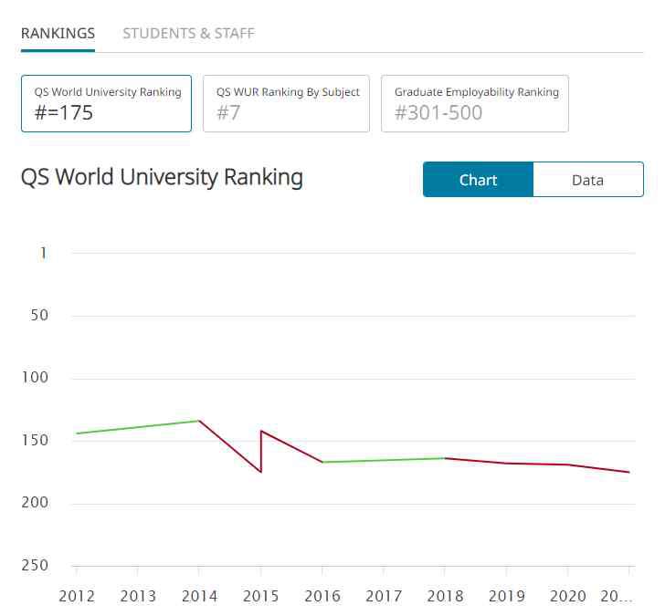
Task: Click the 2012 starting point of the line
Action: [x=77, y=433]
